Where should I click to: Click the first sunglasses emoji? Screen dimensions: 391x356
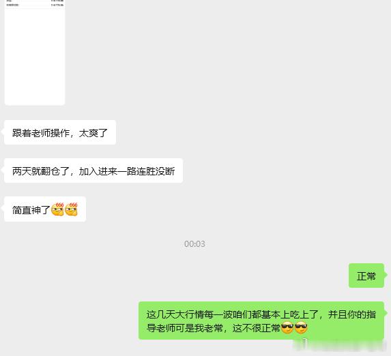(287, 327)
